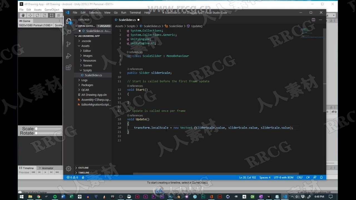Open the Extensions view
356x200 pixels.
pos(68,67)
